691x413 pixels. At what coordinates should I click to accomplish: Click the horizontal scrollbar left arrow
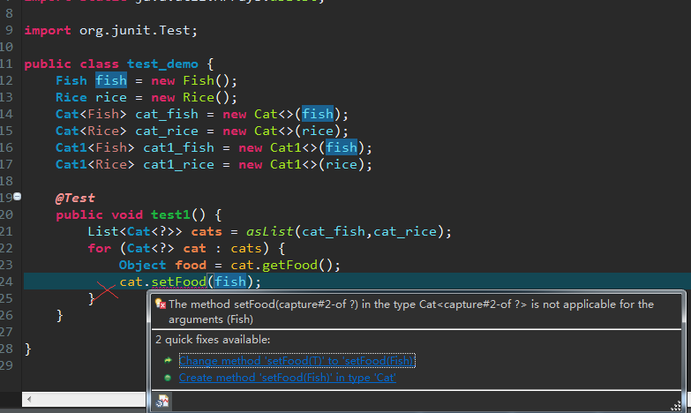coord(29,400)
